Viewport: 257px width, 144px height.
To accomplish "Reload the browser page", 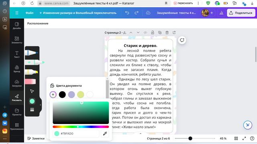I will (x=32, y=3).
